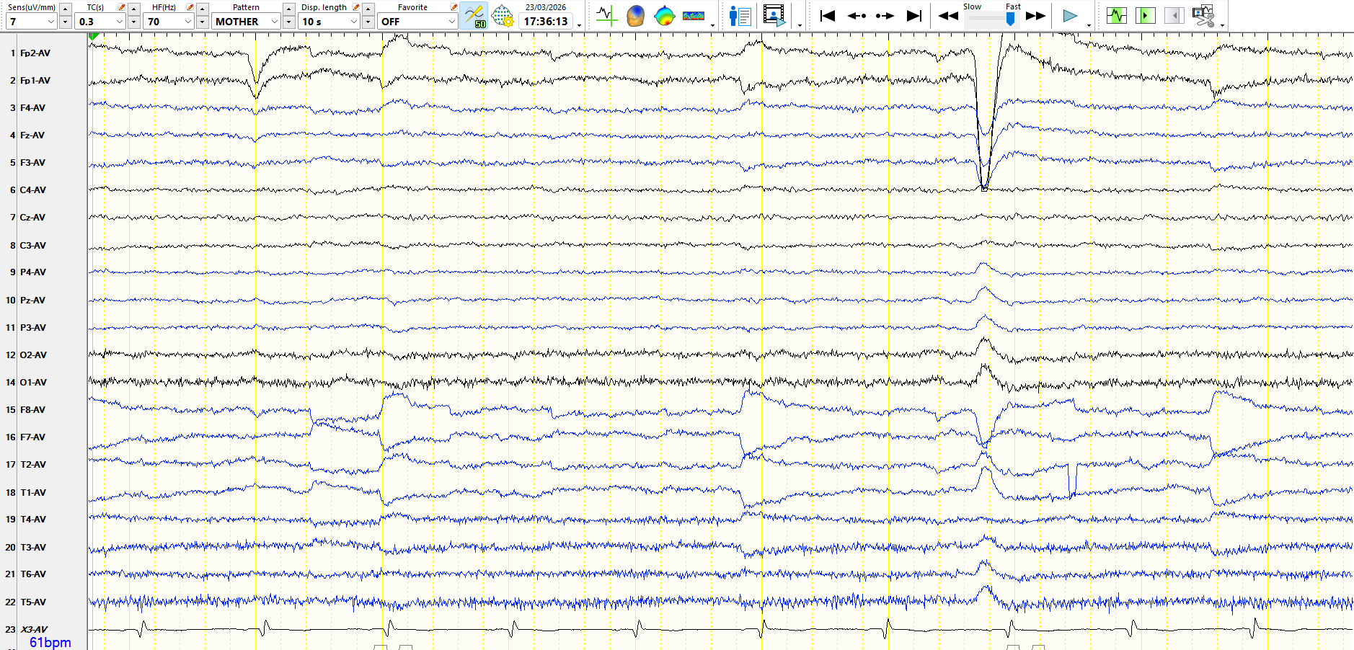Click the waveform cursor measurement icon
1354x650 pixels.
[606, 16]
